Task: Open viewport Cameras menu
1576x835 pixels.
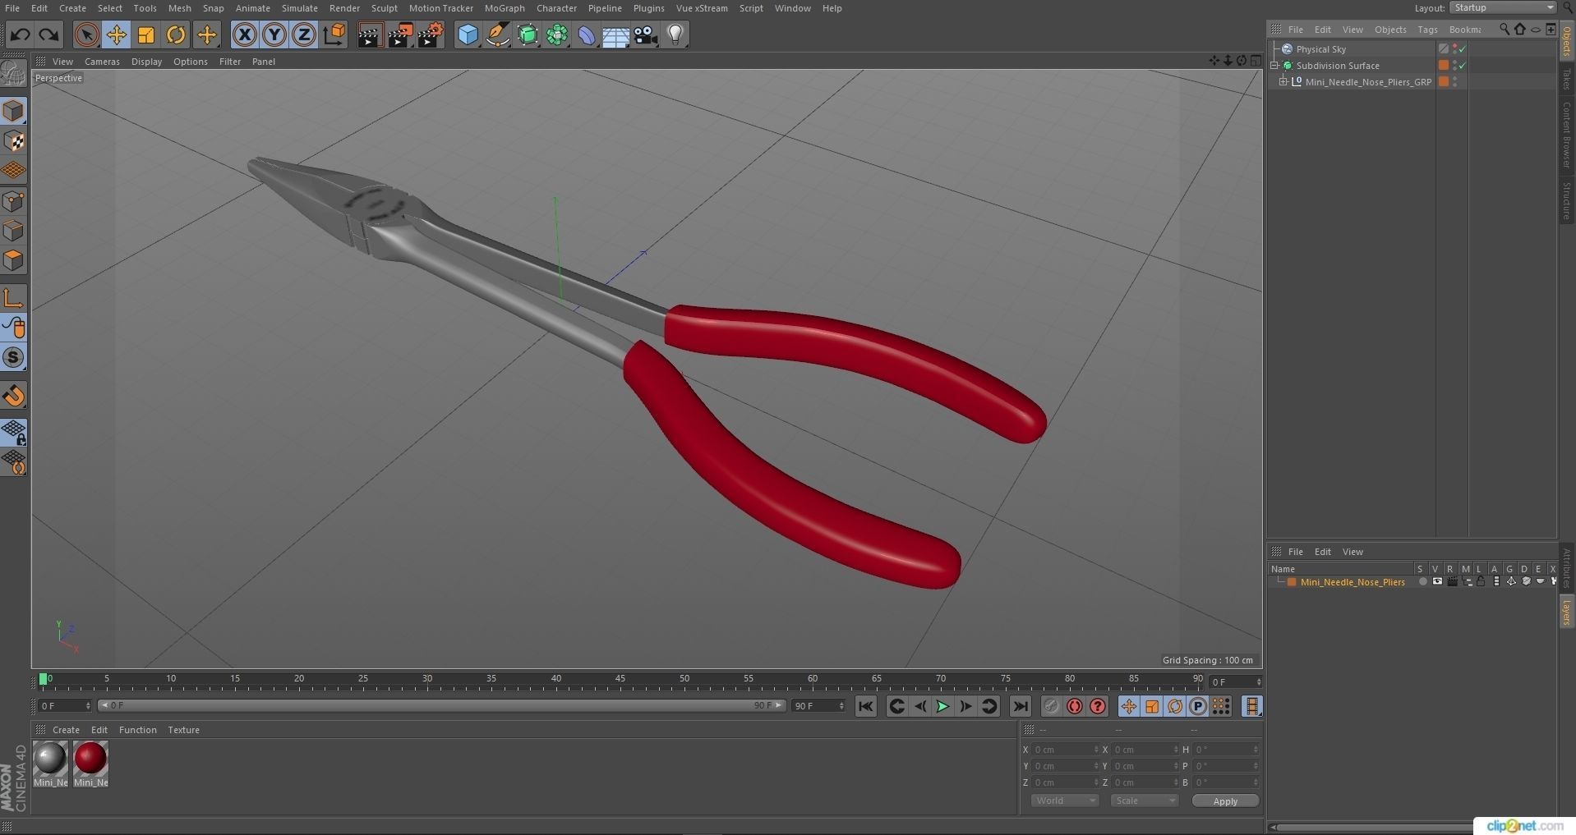Action: click(x=102, y=62)
